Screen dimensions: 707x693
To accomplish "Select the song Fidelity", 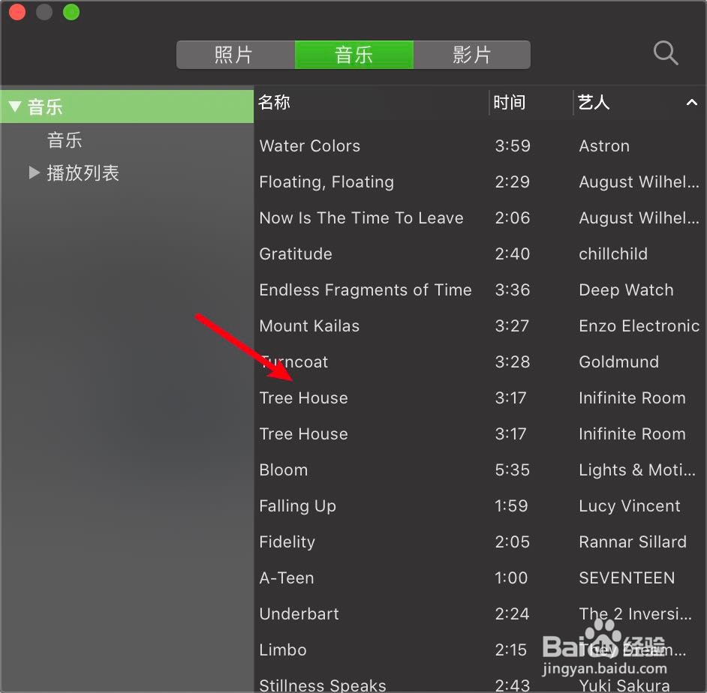I will click(x=287, y=542).
